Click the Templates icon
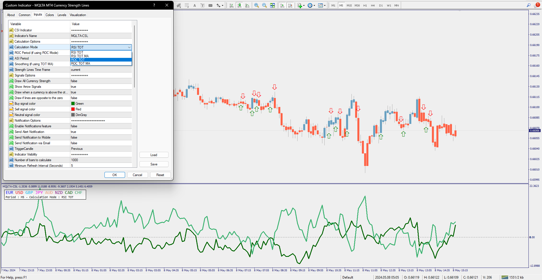This screenshot has width=542, height=280. pyautogui.click(x=320, y=5)
